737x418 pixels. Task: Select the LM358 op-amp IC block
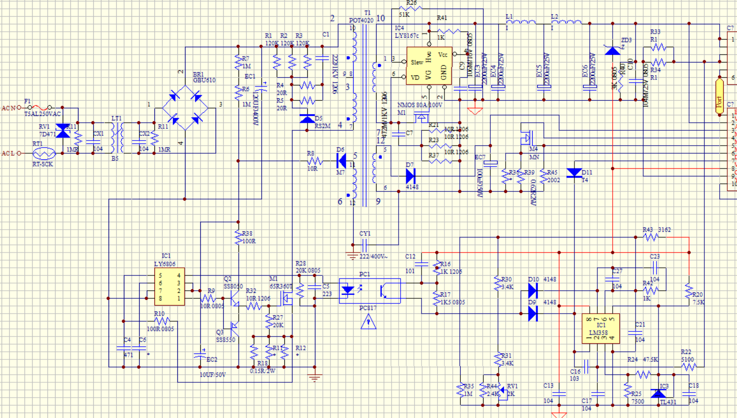point(601,328)
